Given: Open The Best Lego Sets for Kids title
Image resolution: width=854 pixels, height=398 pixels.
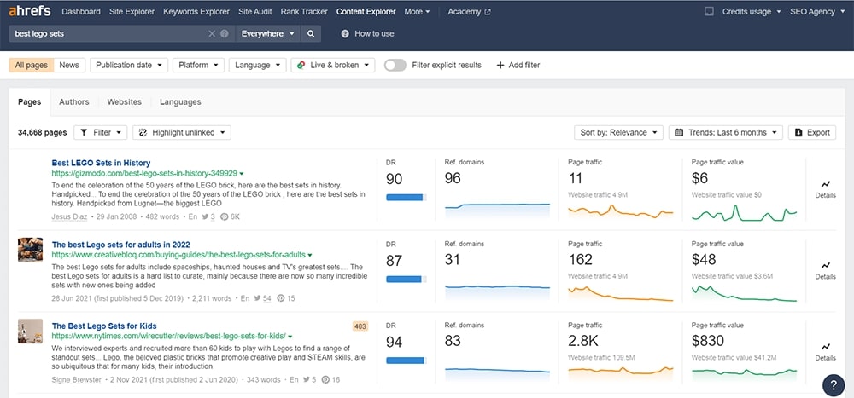Looking at the screenshot, I should [104, 326].
